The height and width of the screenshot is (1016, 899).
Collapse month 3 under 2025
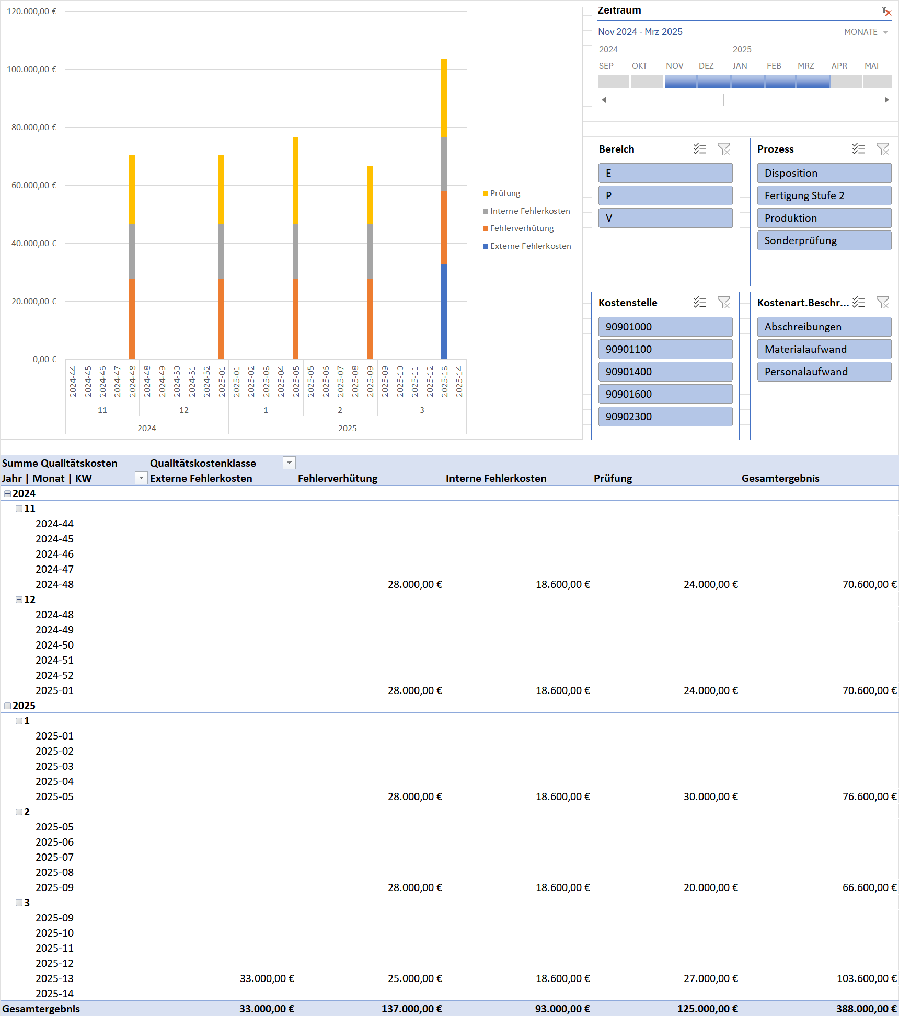click(19, 903)
